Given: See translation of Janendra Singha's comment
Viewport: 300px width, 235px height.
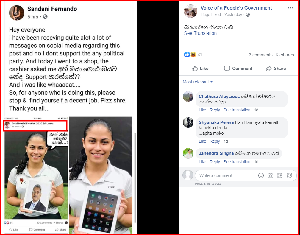Looking at the screenshot, I should (237, 162).
